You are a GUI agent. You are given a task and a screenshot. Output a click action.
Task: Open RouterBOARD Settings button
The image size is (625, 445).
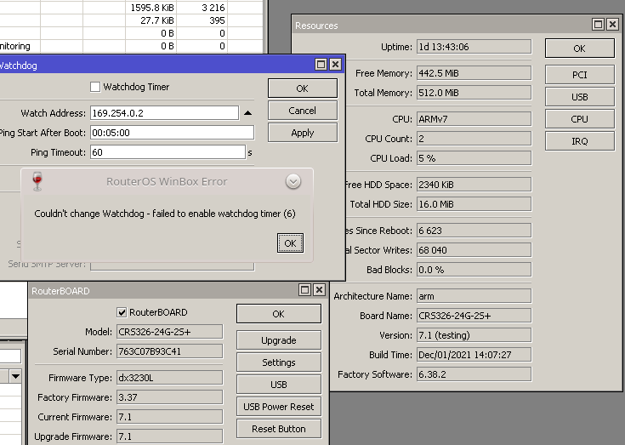tap(279, 362)
